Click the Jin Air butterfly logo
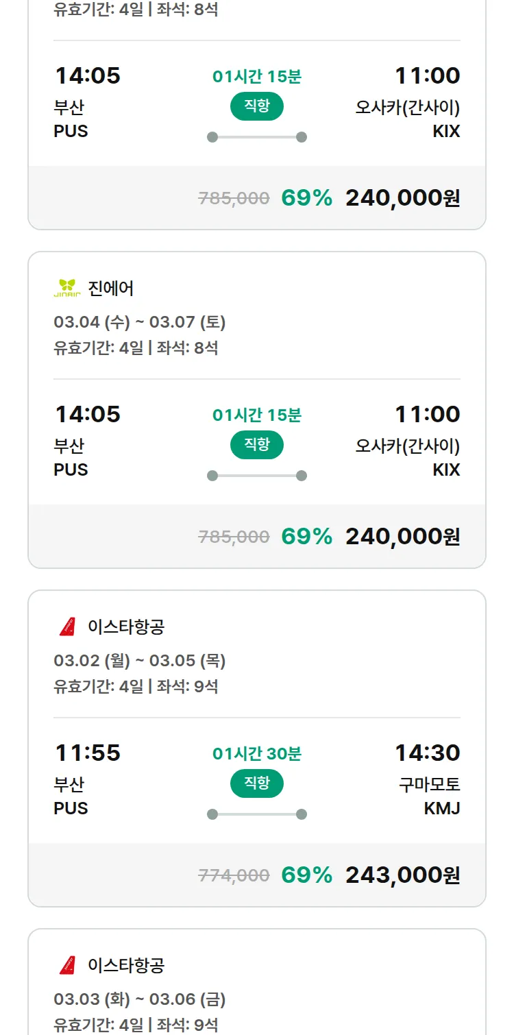Screen dimensions: 514x1035 pyautogui.click(x=67, y=289)
